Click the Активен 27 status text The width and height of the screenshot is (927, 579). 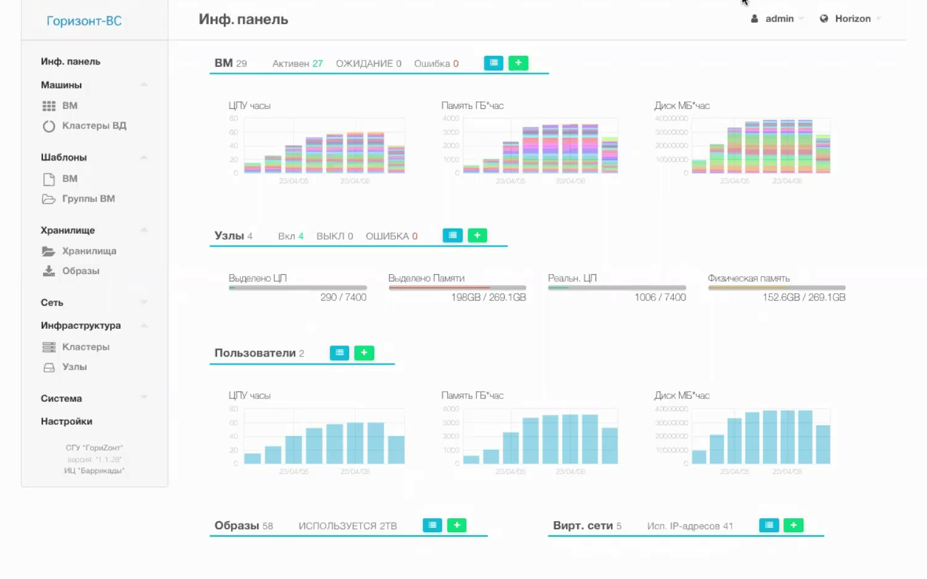pos(298,63)
